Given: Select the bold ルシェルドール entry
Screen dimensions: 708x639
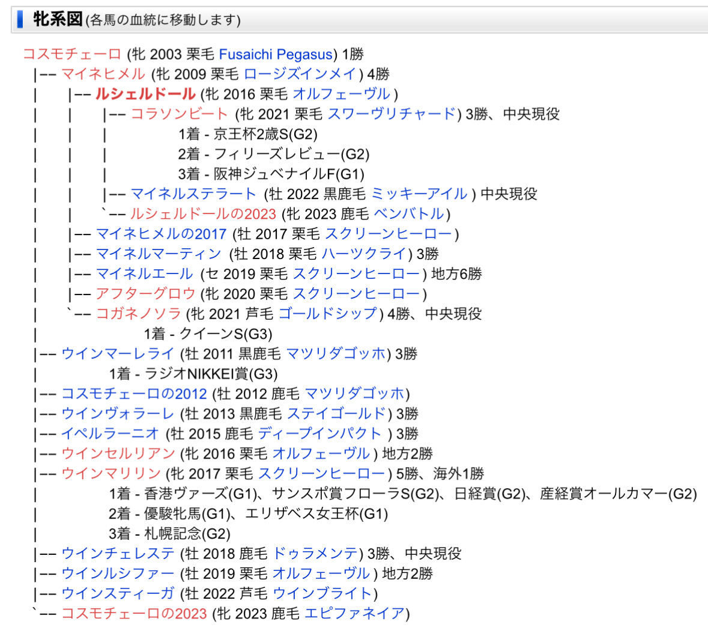Looking at the screenshot, I should pos(145,94).
